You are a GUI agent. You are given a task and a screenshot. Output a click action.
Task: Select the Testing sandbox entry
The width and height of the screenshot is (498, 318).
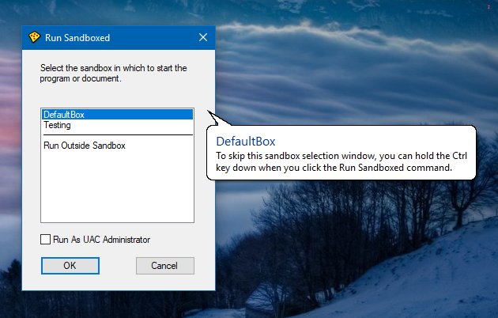coord(117,125)
